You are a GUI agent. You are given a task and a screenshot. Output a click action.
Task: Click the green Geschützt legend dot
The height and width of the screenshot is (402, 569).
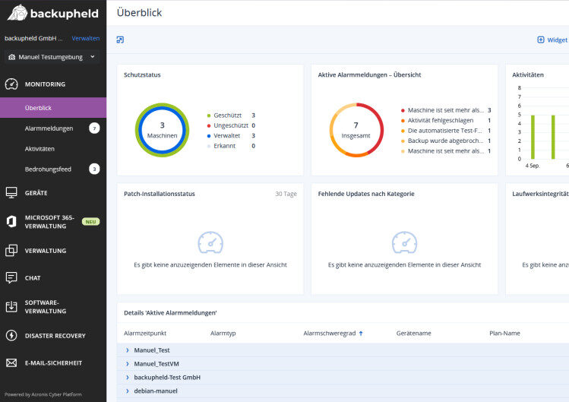coord(209,116)
